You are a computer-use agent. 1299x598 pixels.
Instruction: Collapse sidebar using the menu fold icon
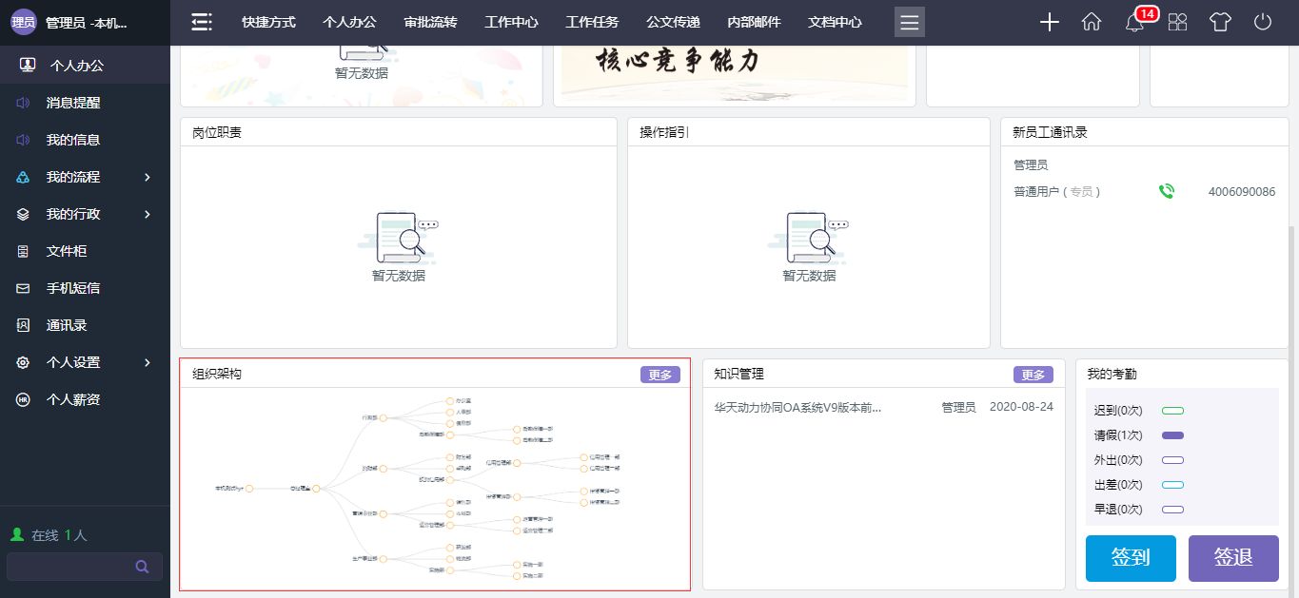coord(202,22)
